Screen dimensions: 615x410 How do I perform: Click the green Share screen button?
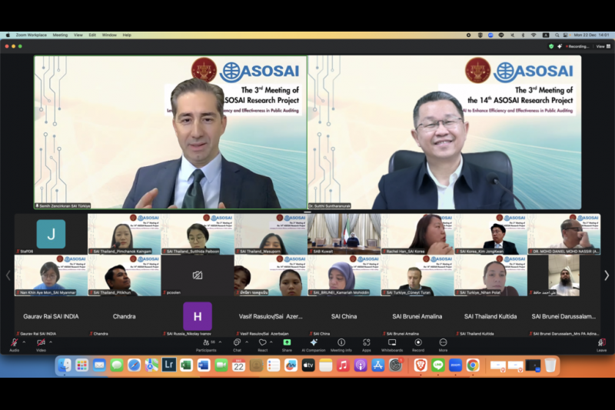coord(287,343)
